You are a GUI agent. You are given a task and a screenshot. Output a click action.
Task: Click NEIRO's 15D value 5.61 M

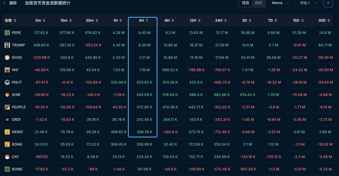(299, 132)
